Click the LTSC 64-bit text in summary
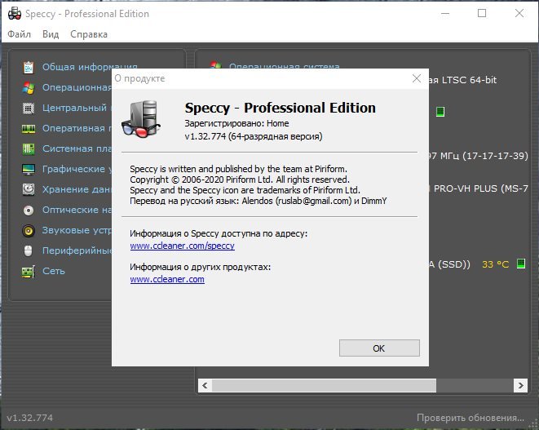539x430 pixels. click(x=469, y=80)
